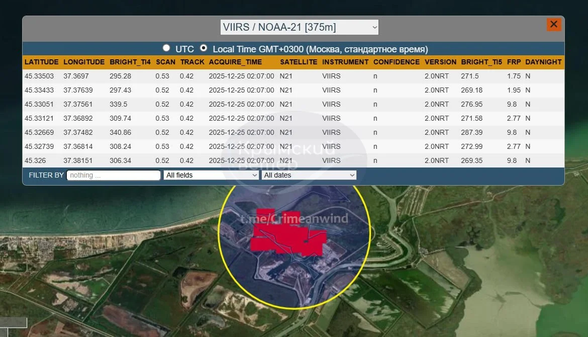This screenshot has height=337, width=588.
Task: Close the fire data popup with X
Action: (553, 24)
